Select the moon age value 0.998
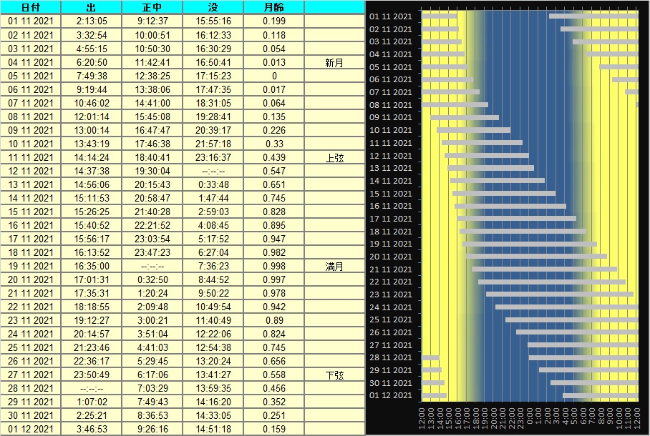 coord(274,266)
